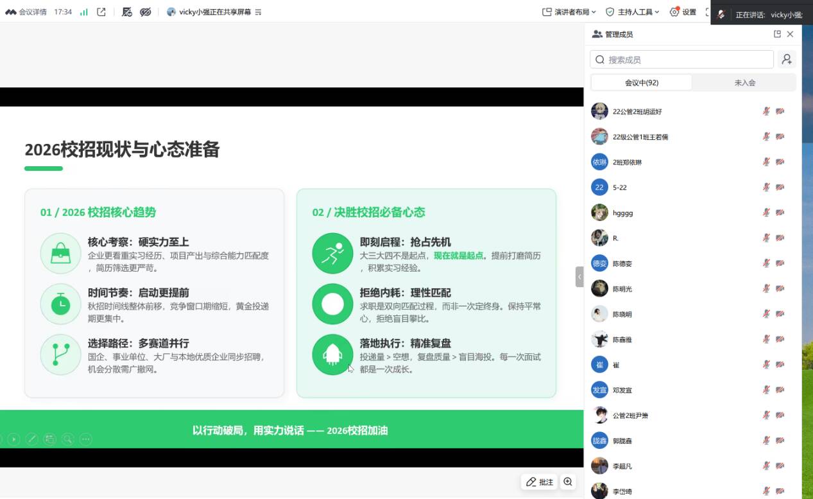Open the invite member icon beside search
Viewport: 813px width, 499px height.
[786, 60]
